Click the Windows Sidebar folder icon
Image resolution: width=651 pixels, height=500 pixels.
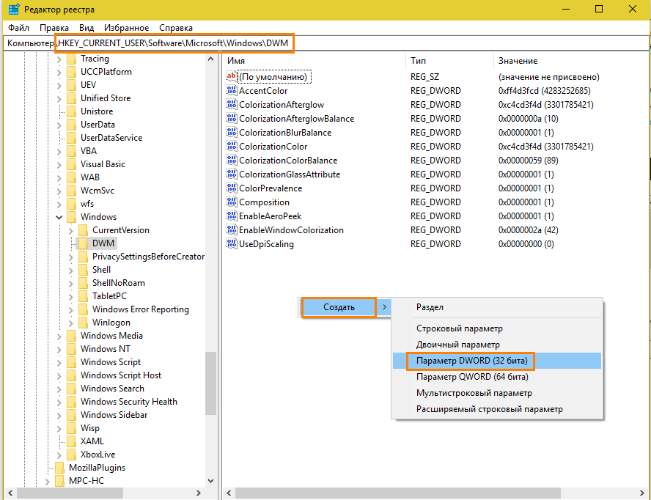(x=71, y=415)
